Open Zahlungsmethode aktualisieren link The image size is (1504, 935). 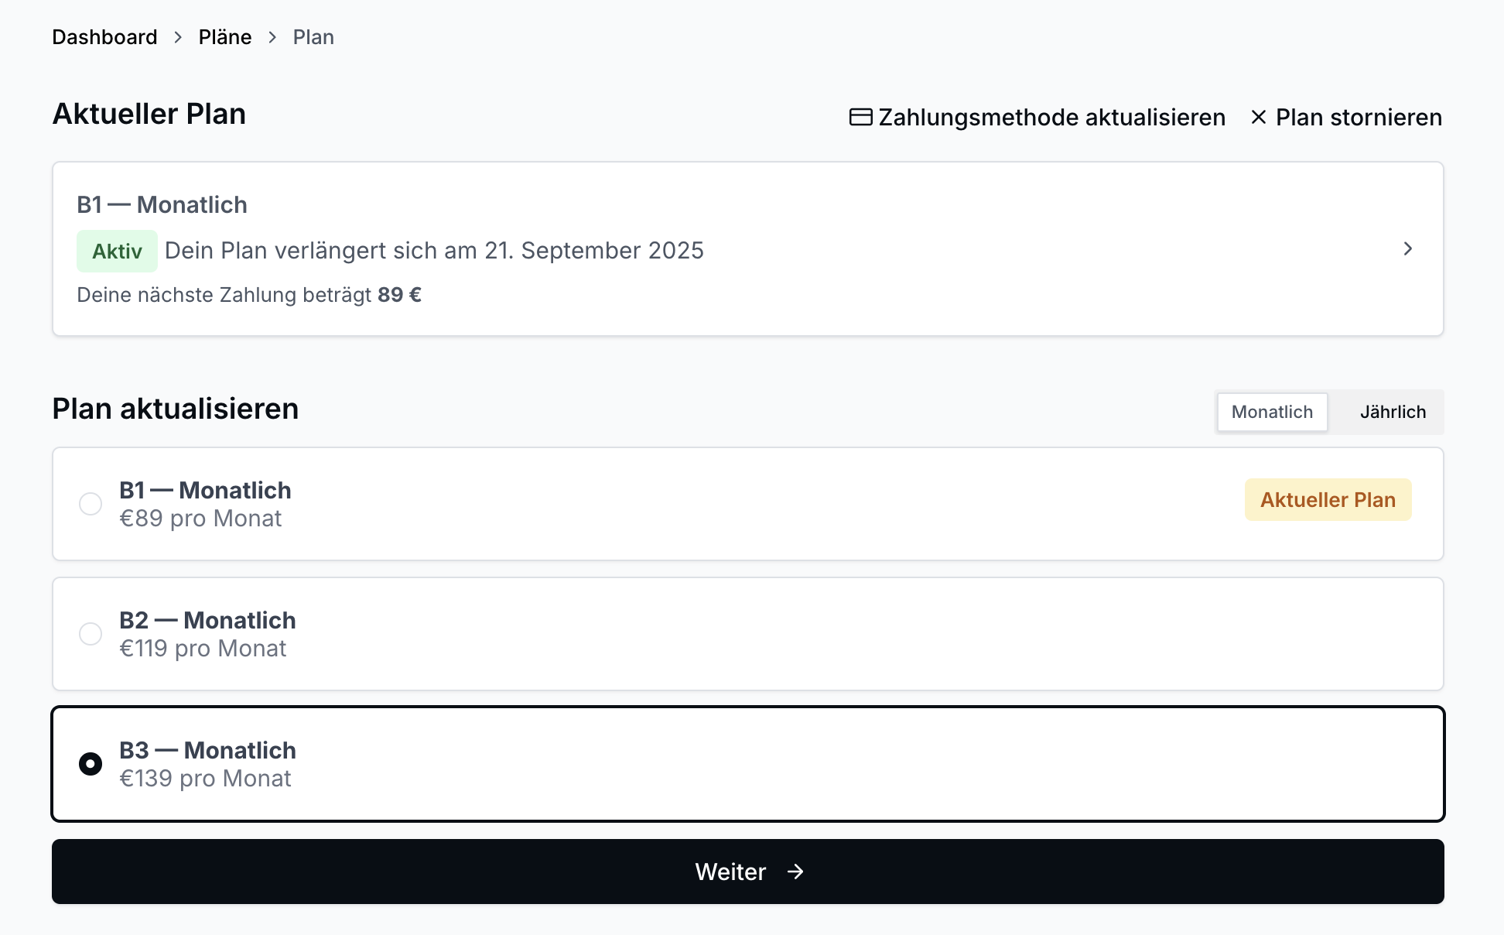click(1051, 117)
